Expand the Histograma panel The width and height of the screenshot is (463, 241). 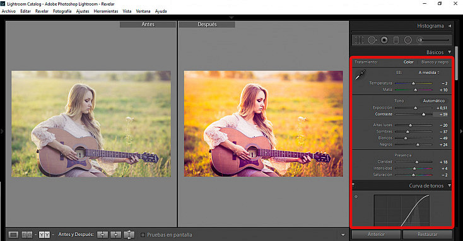click(x=449, y=26)
